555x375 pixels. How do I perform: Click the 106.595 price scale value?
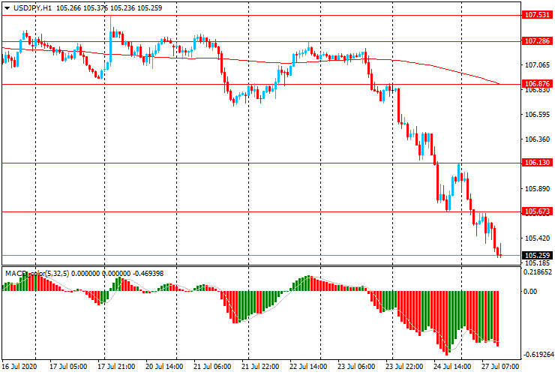[537, 115]
